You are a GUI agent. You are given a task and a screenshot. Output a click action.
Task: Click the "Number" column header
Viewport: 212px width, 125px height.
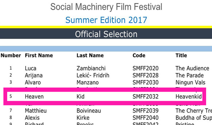click(11, 55)
